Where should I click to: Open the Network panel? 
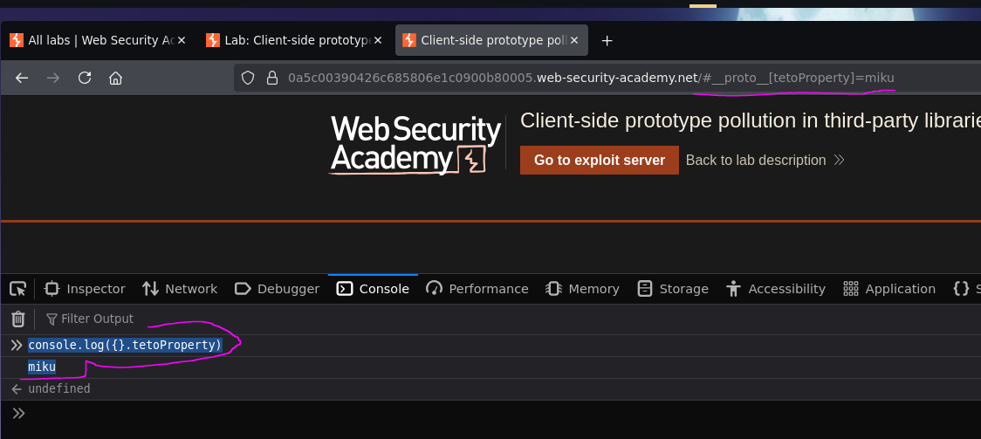(x=180, y=289)
